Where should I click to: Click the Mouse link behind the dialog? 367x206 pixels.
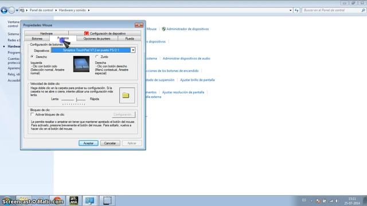click(151, 29)
